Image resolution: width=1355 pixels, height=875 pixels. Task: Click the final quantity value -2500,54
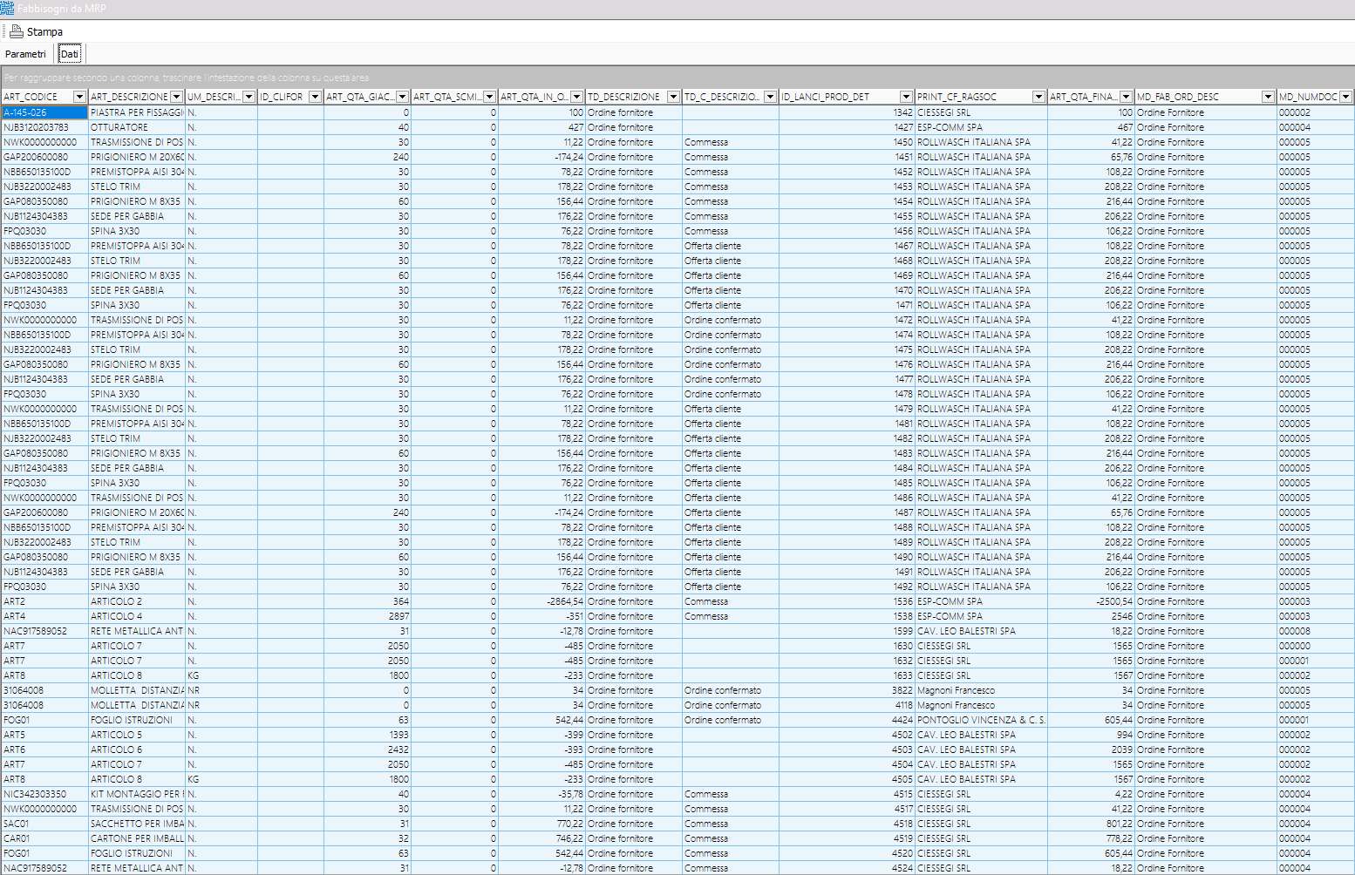click(1091, 601)
